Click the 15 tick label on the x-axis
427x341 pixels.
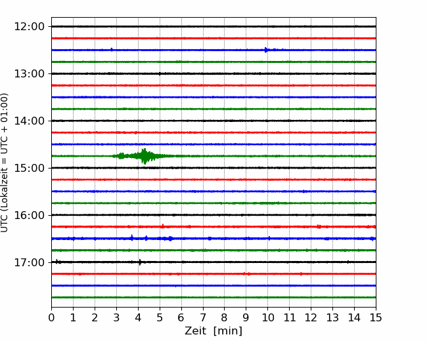click(376, 318)
